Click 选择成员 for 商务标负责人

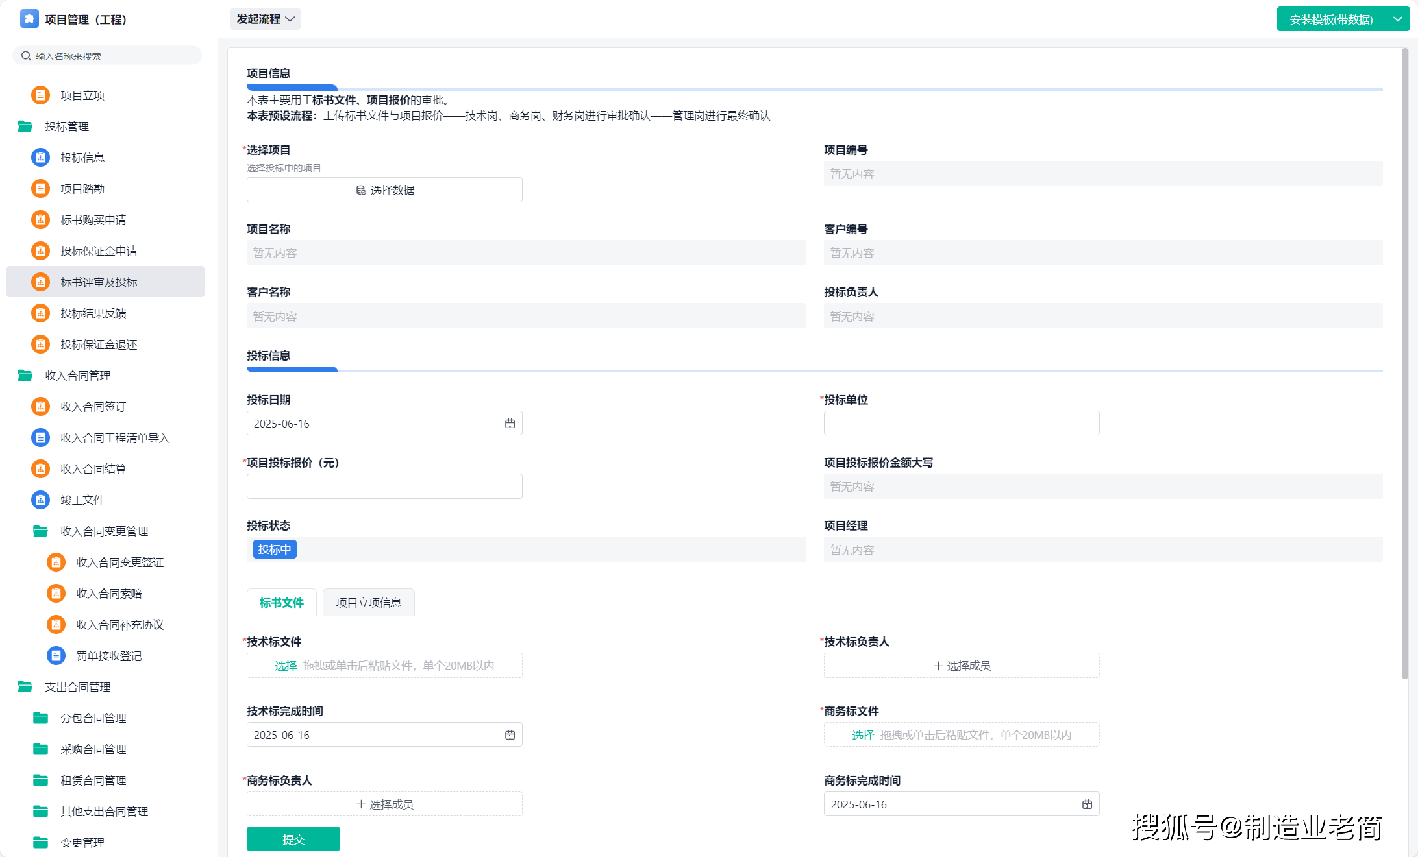(384, 804)
